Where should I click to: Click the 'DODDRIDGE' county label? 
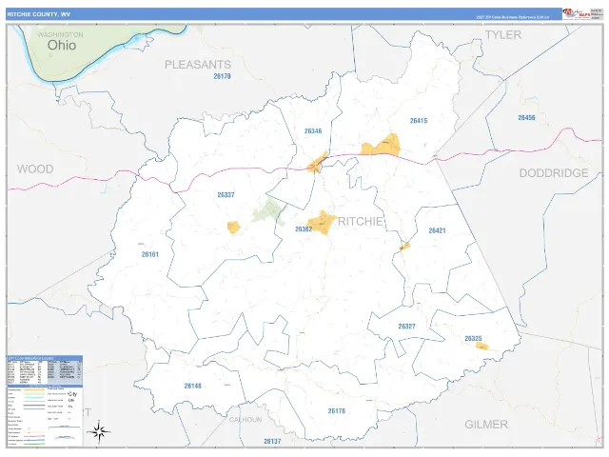coord(554,173)
